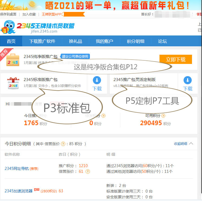Image resolution: width=202 pixels, height=201 pixels.
Task: Click the 新装：2 台 detail line
Action: (116, 186)
